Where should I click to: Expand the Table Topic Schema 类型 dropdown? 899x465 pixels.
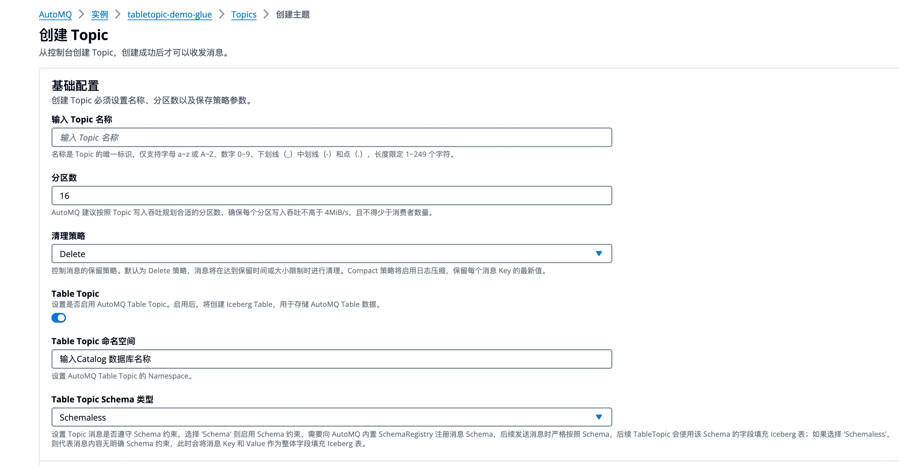(x=331, y=417)
